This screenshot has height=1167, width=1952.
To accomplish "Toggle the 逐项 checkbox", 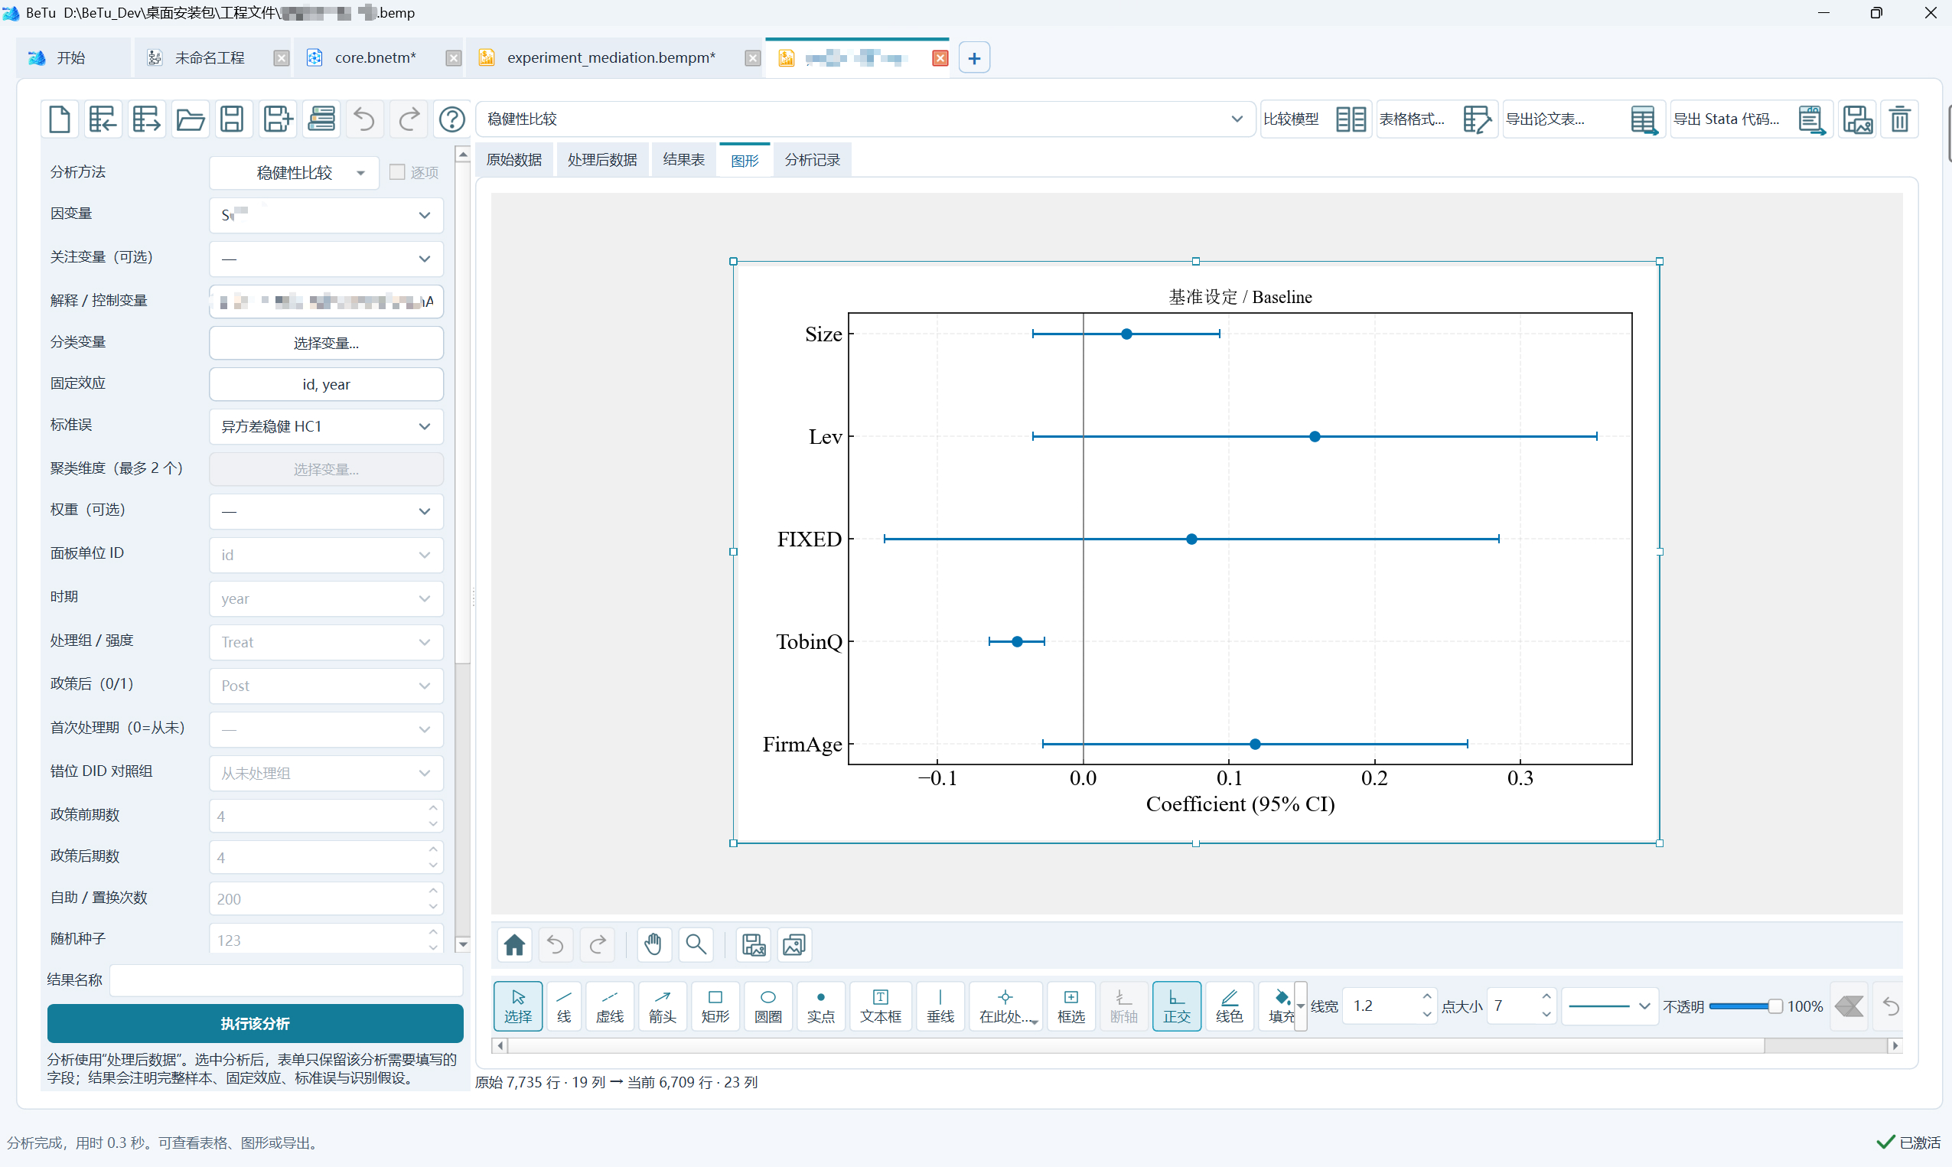I will click(x=398, y=171).
